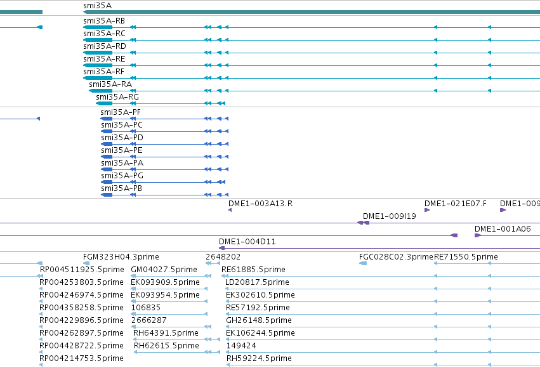540x368 pixels.
Task: Click the smi35A-PF coding exon block
Action: tap(107, 119)
